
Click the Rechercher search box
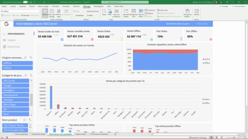[x=125, y=2]
